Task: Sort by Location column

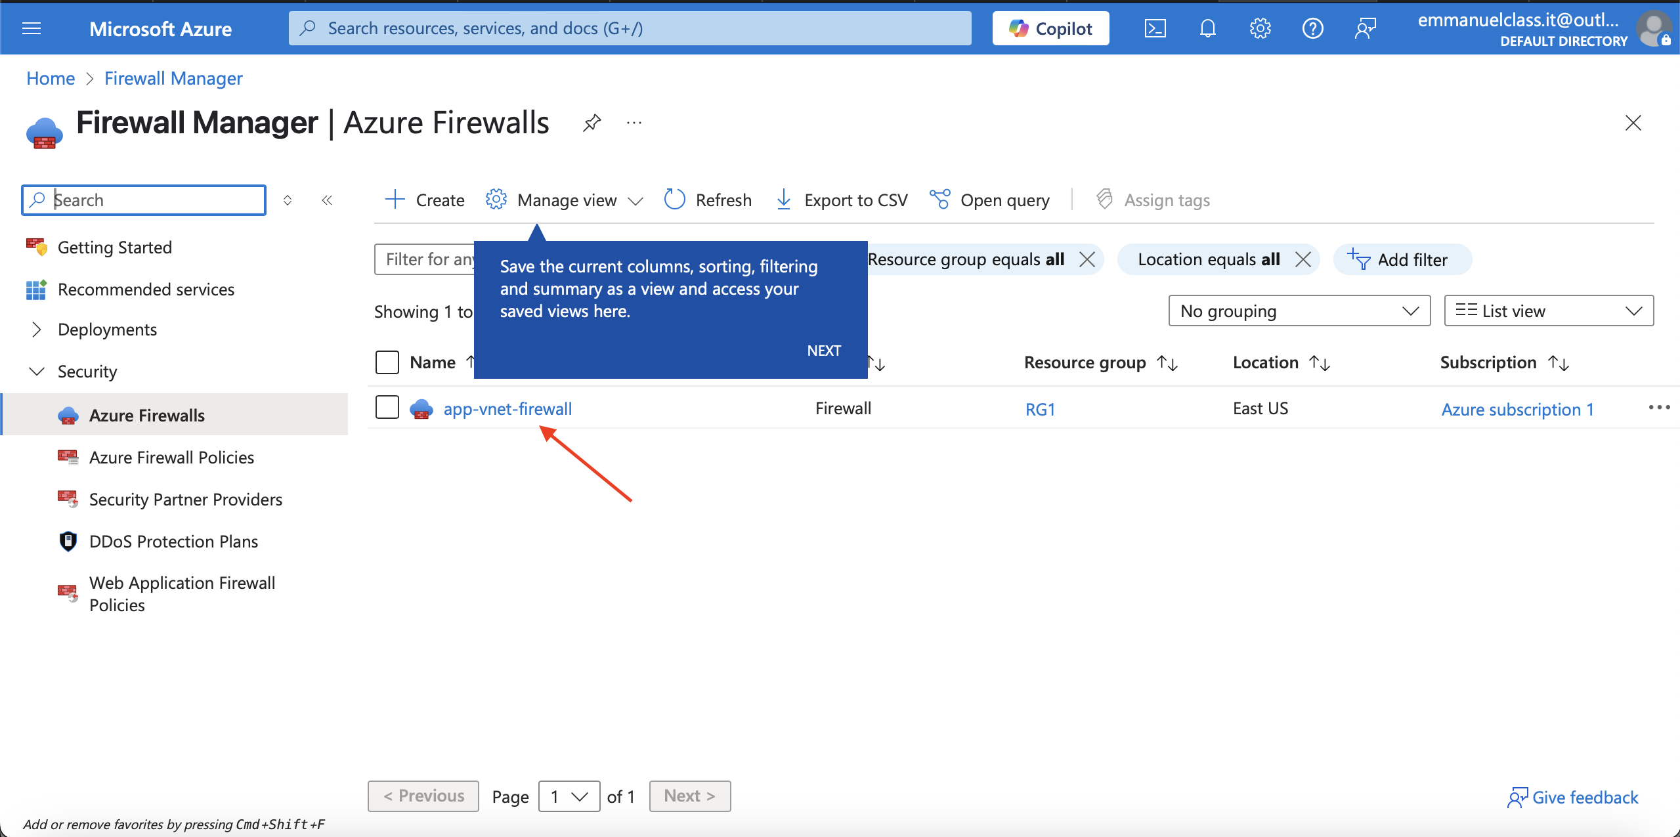Action: [x=1280, y=362]
